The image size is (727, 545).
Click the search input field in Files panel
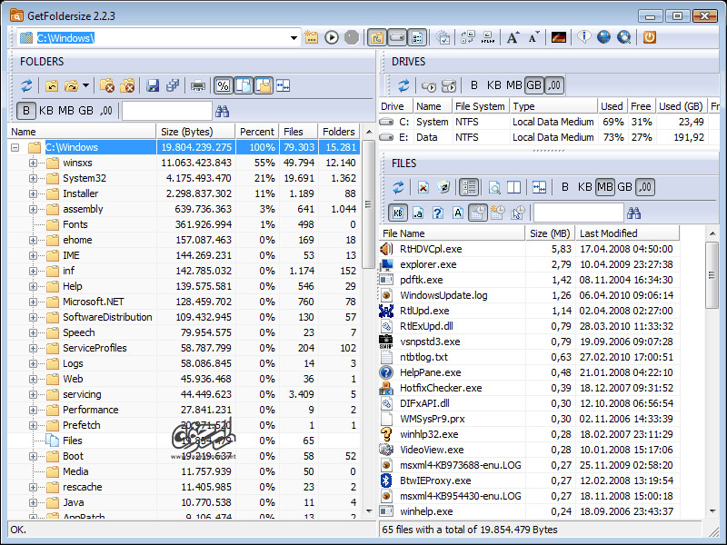coord(576,213)
